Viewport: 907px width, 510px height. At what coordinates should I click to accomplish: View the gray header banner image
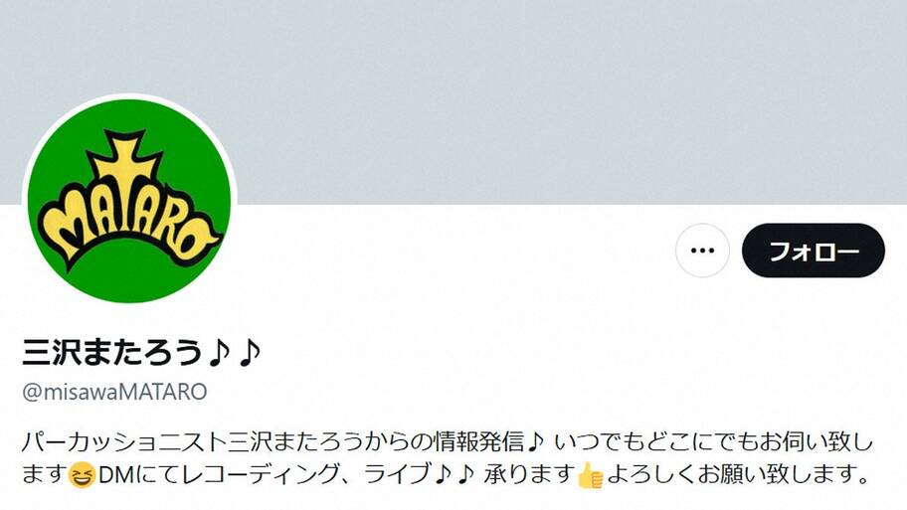(453, 101)
